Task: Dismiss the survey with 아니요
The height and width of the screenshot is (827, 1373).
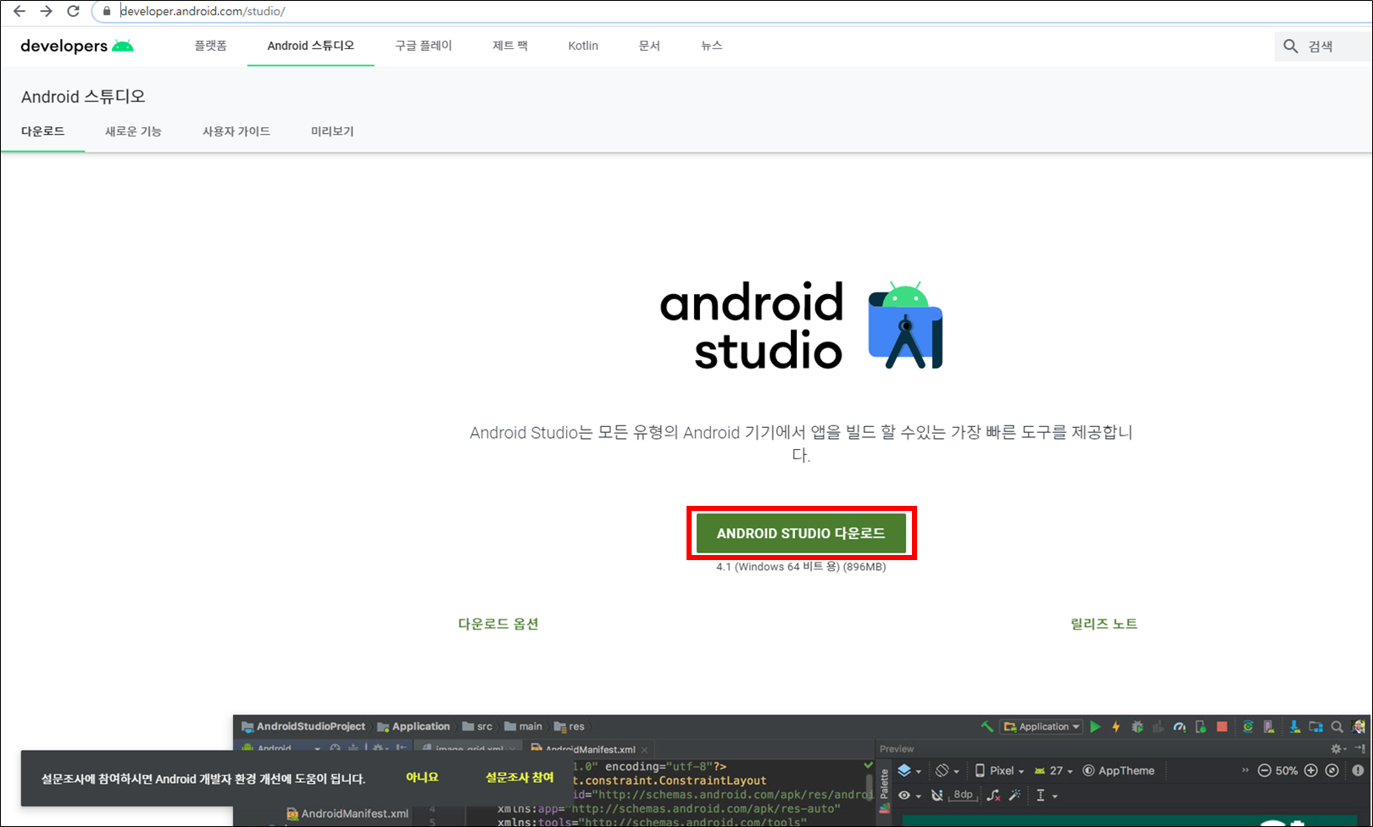Action: (x=422, y=777)
